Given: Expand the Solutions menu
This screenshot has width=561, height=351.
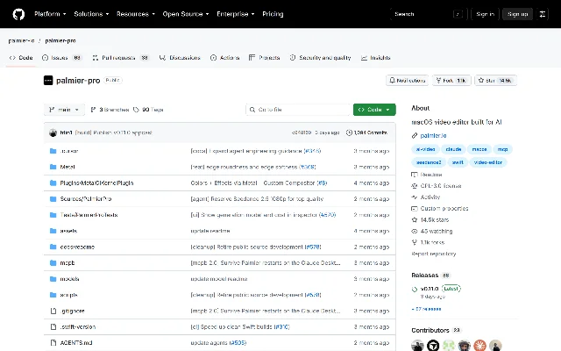Looking at the screenshot, I should click(91, 14).
